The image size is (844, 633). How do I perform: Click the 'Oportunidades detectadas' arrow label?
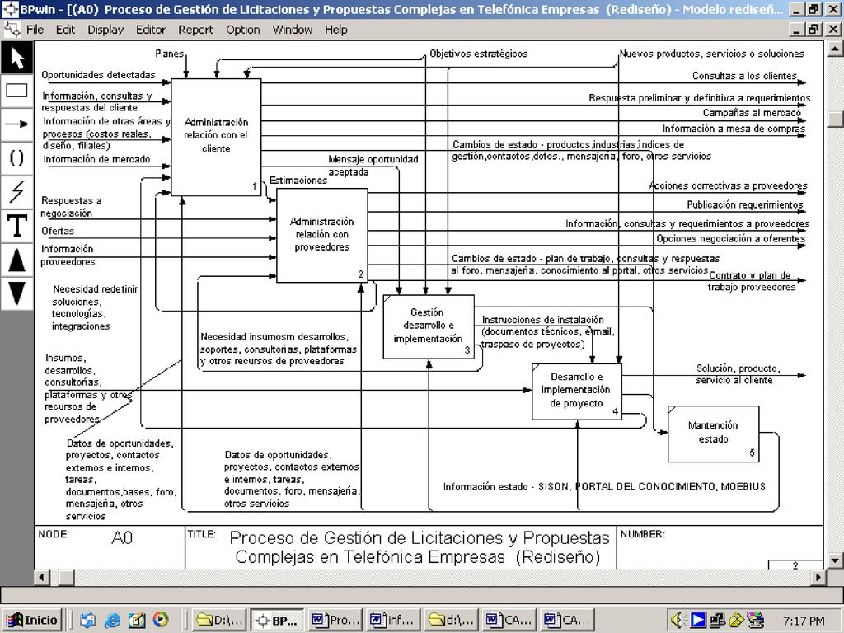pos(98,75)
